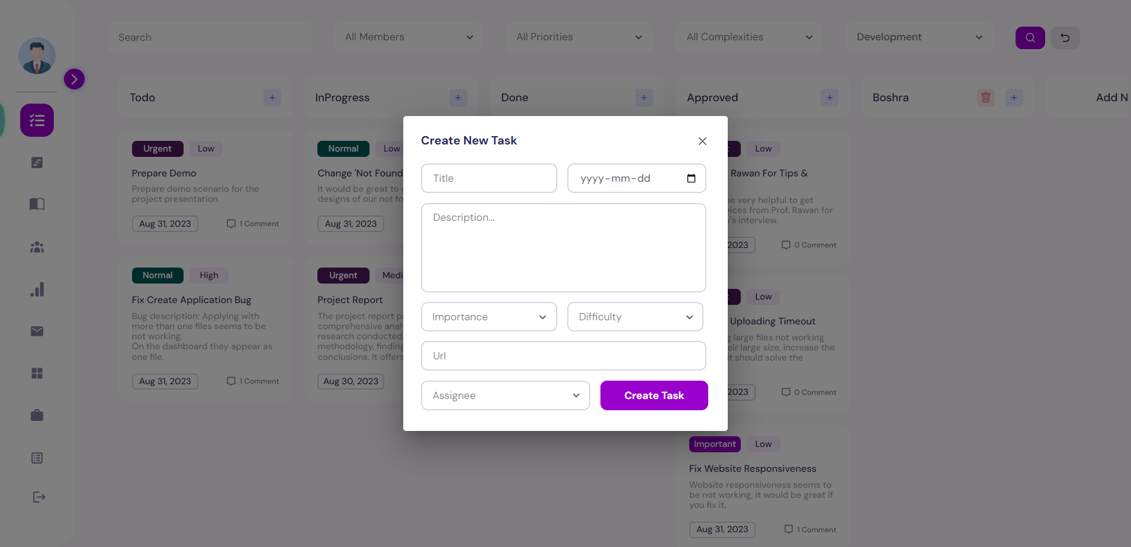The height and width of the screenshot is (547, 1131).
Task: Open the Assignee dropdown
Action: 505,395
